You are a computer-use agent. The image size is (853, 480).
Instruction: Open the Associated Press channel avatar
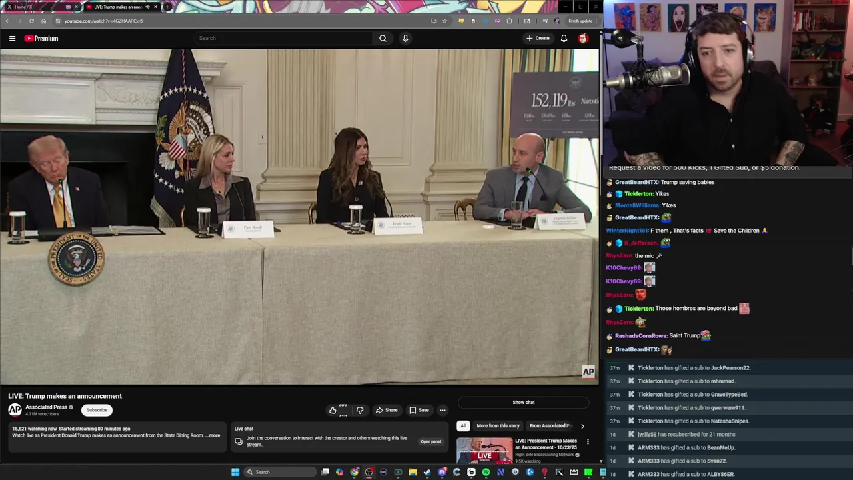click(x=15, y=409)
